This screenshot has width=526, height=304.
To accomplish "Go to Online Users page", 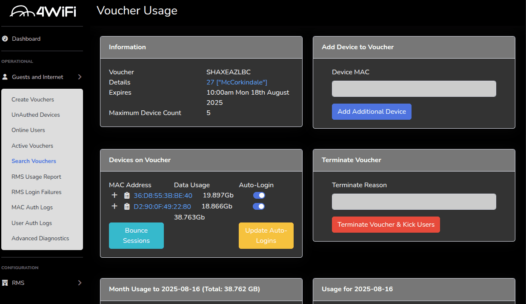I will 28,130.
